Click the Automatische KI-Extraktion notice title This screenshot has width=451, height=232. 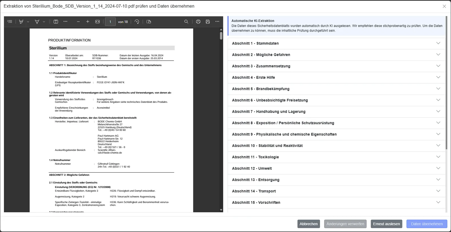(253, 21)
